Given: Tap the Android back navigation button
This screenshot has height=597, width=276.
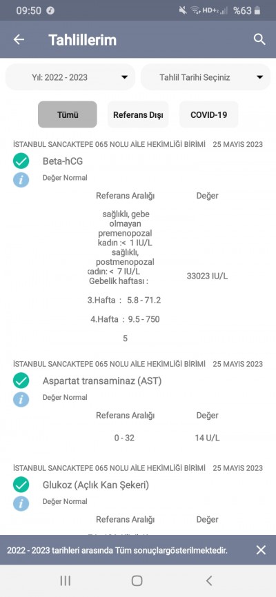Looking at the screenshot, I should pos(208,580).
